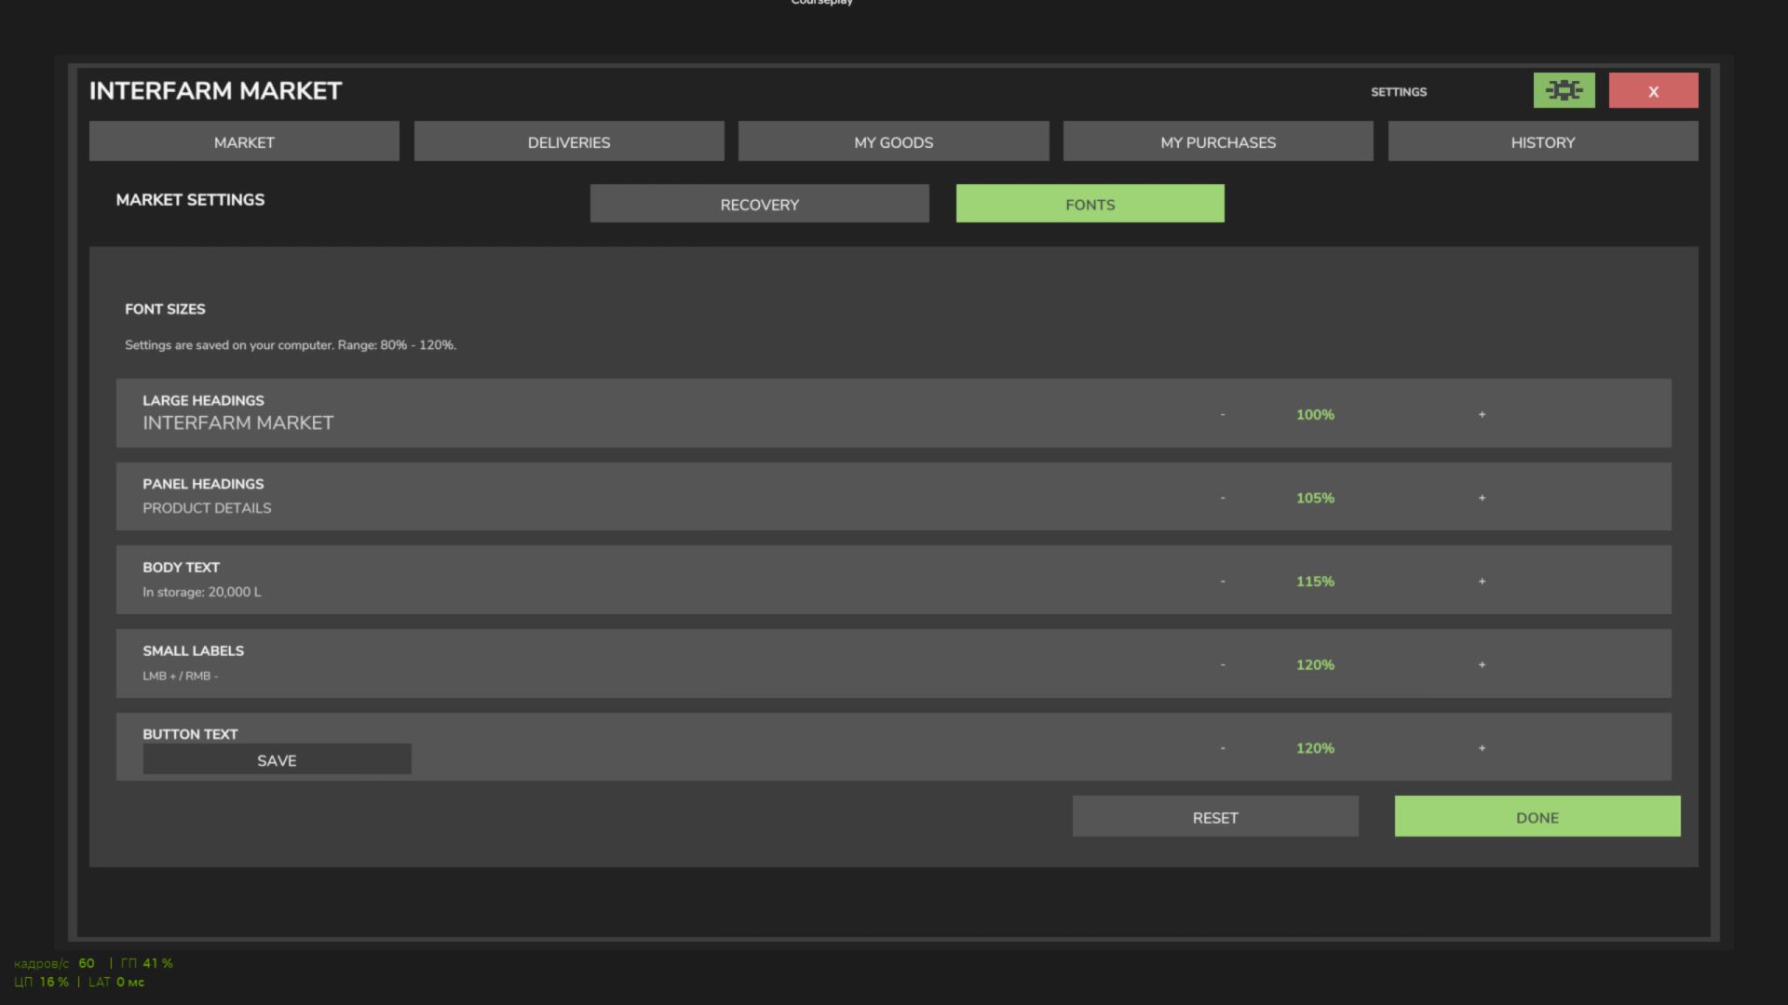Click the 115% Body Text value
This screenshot has height=1005, width=1788.
1315,582
